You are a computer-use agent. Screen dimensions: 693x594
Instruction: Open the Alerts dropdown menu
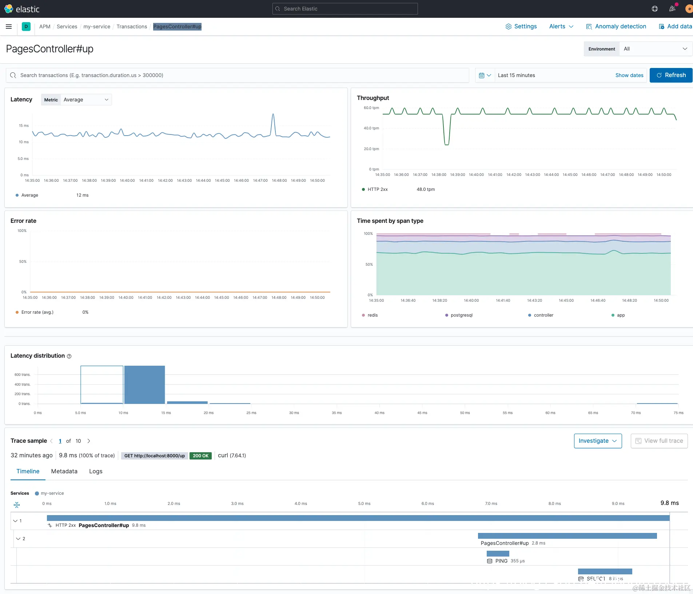coord(561,27)
